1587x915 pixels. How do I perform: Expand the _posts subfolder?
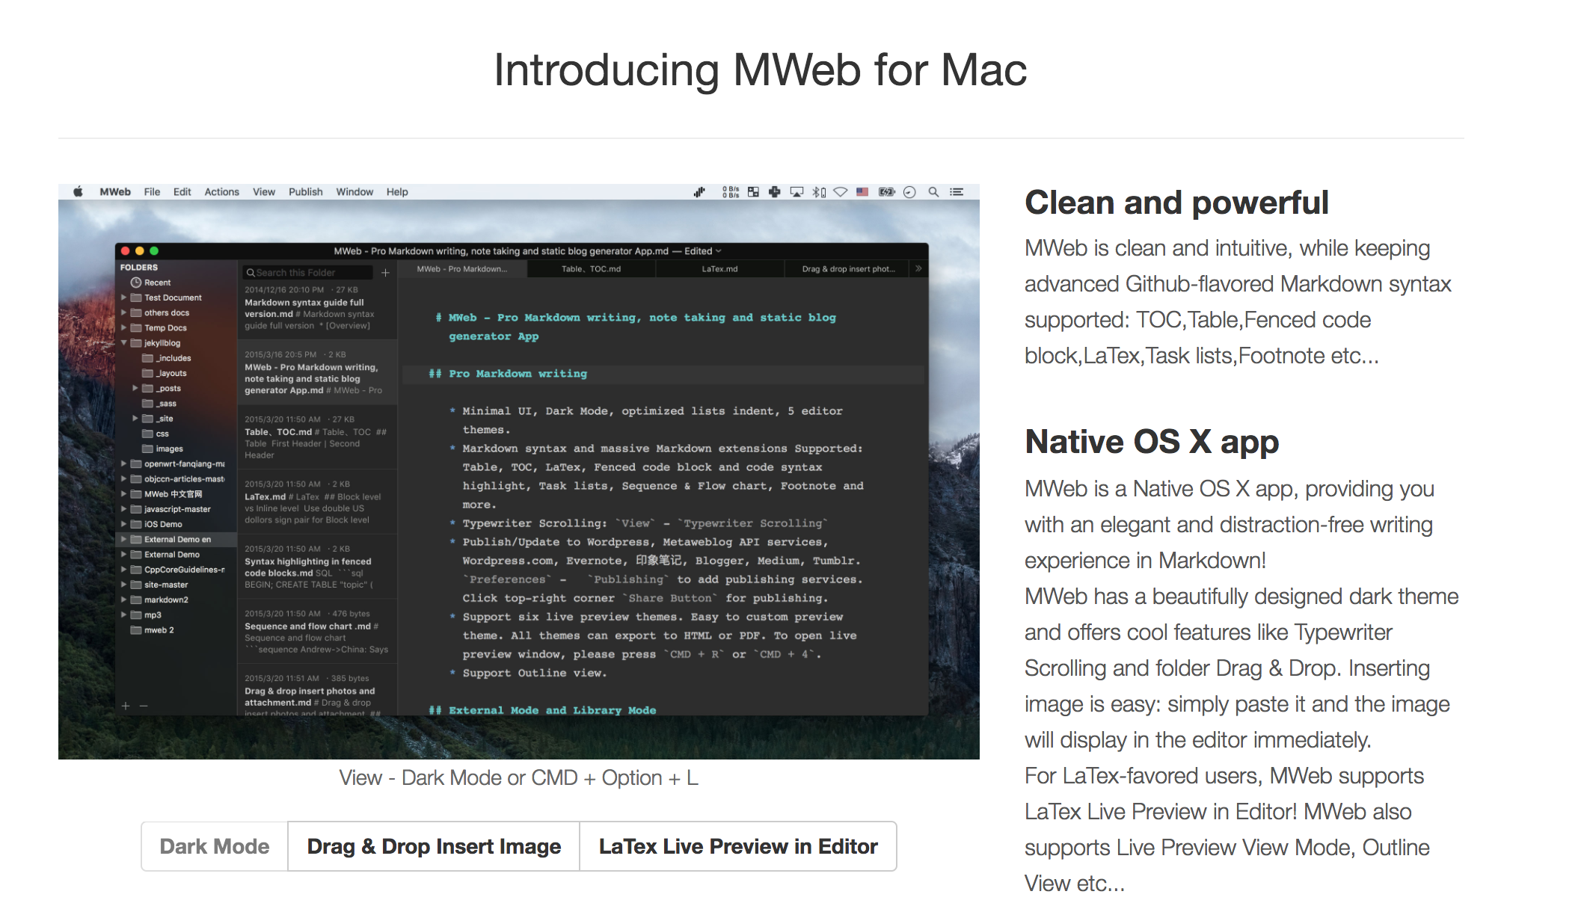point(135,388)
